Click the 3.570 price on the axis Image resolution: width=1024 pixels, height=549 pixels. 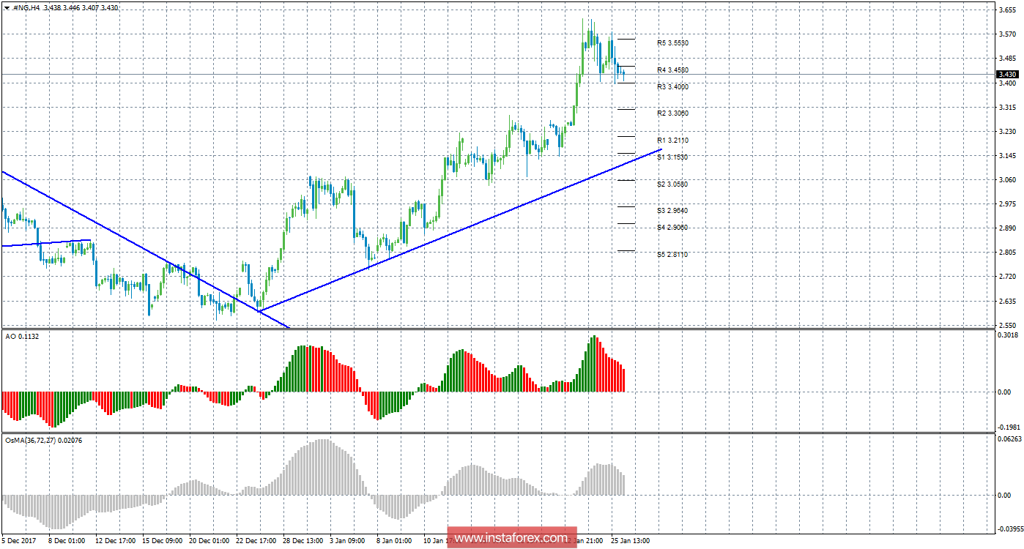[x=1006, y=34]
